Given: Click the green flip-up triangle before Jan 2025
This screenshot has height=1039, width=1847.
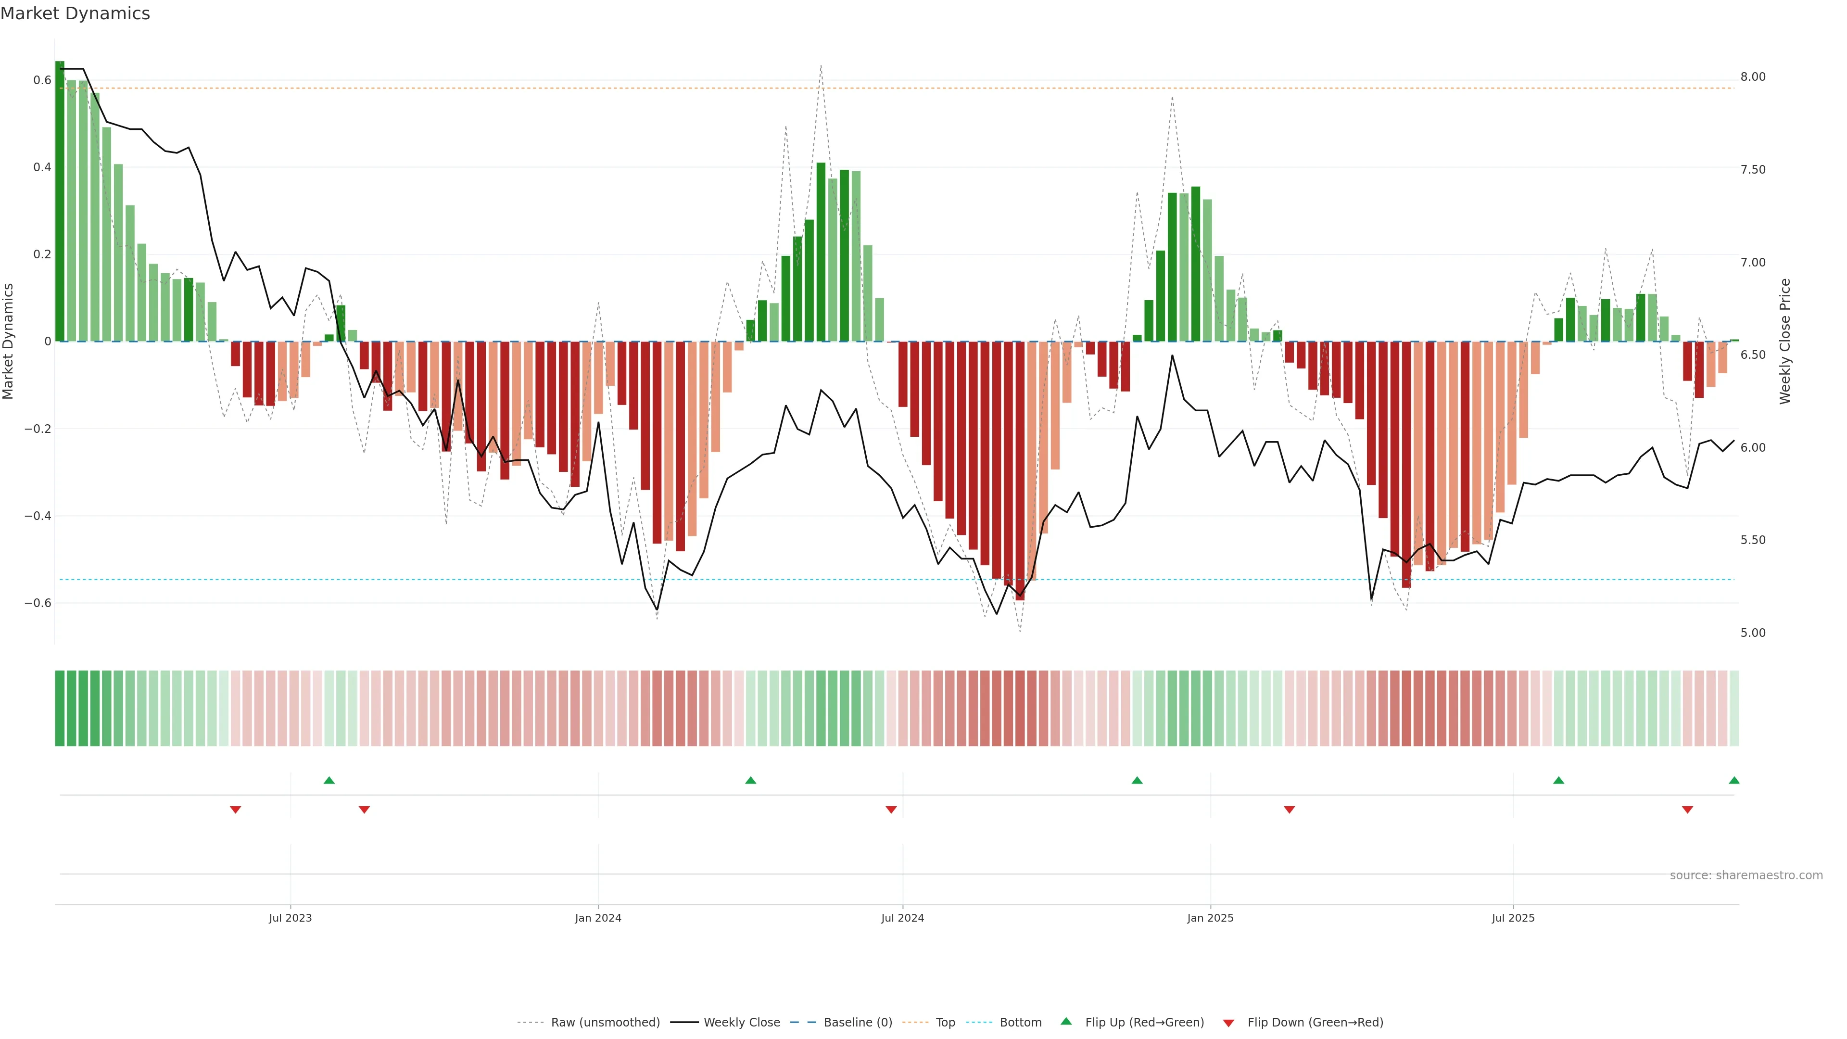Looking at the screenshot, I should pos(1137,780).
